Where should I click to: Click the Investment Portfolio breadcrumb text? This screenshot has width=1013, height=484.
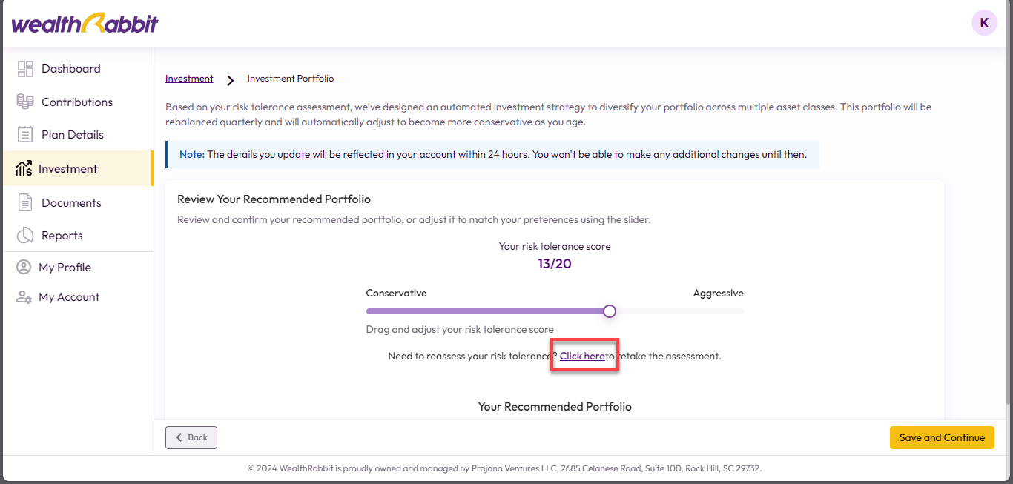291,79
